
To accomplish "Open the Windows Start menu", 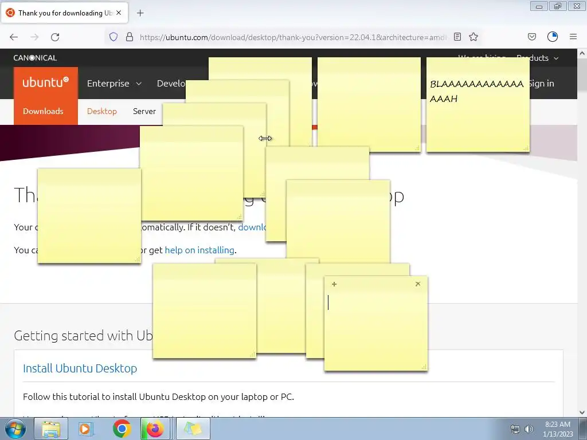I will coord(14,429).
